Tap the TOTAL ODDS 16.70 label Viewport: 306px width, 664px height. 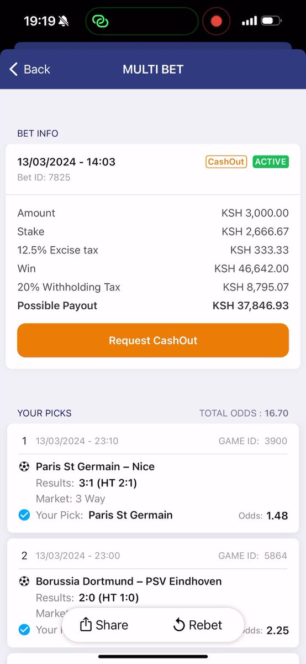point(244,413)
